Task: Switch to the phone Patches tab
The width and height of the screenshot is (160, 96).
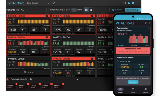Action: point(145,90)
